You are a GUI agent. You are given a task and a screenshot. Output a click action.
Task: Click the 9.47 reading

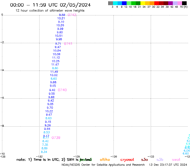pyautogui.click(x=58, y=47)
